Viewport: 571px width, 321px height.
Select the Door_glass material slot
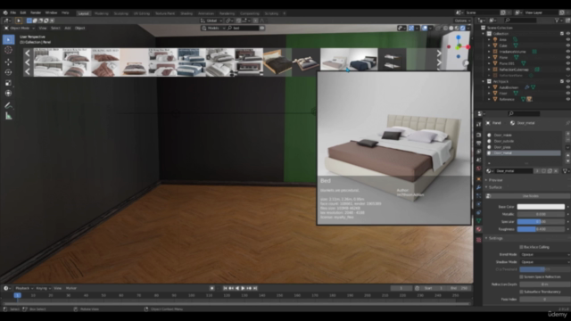click(x=525, y=147)
